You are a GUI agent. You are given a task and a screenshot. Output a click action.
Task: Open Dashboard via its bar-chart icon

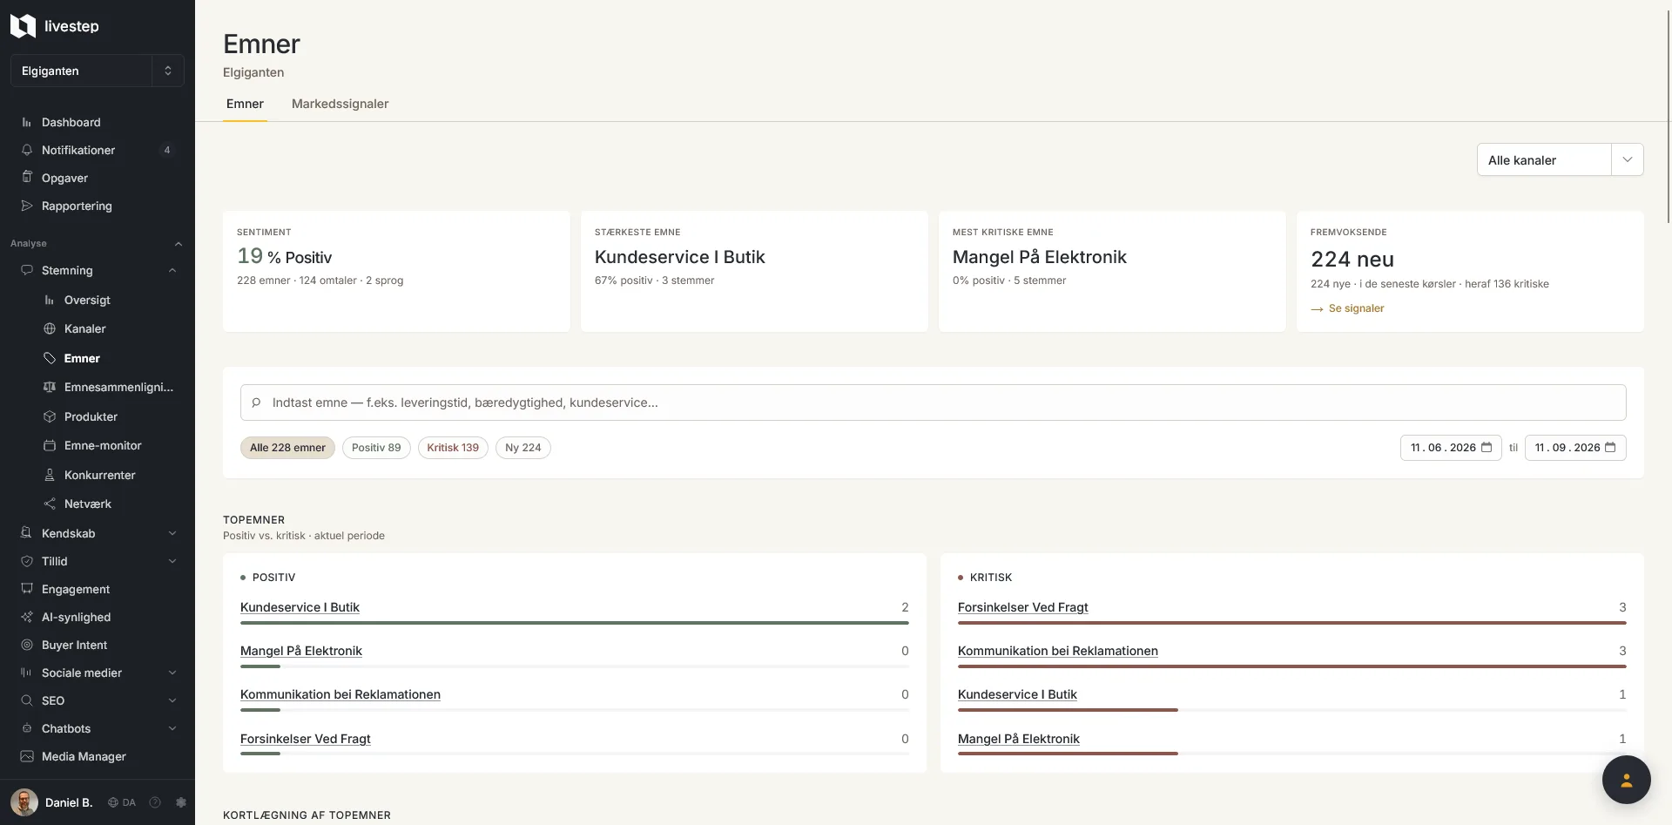coord(27,123)
